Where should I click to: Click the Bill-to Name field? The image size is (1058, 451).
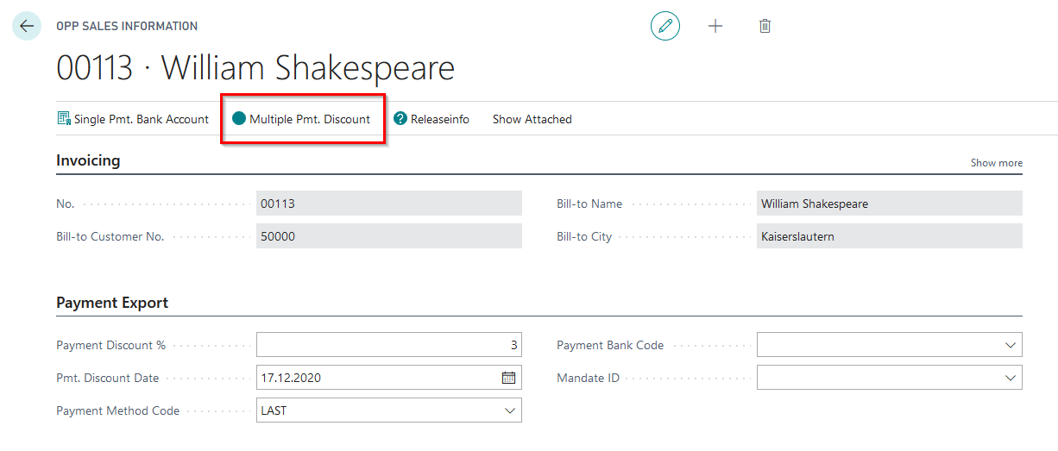[889, 204]
